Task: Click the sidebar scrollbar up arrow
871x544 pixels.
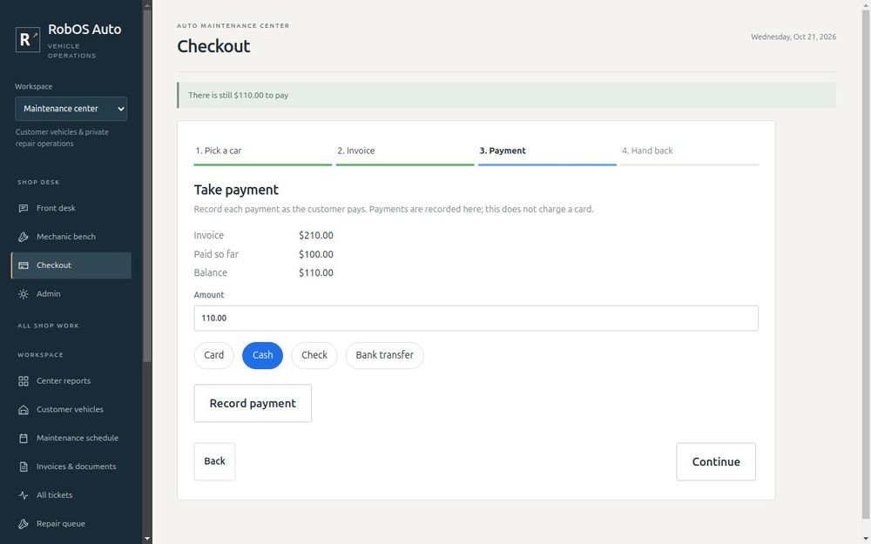Action: point(147,5)
